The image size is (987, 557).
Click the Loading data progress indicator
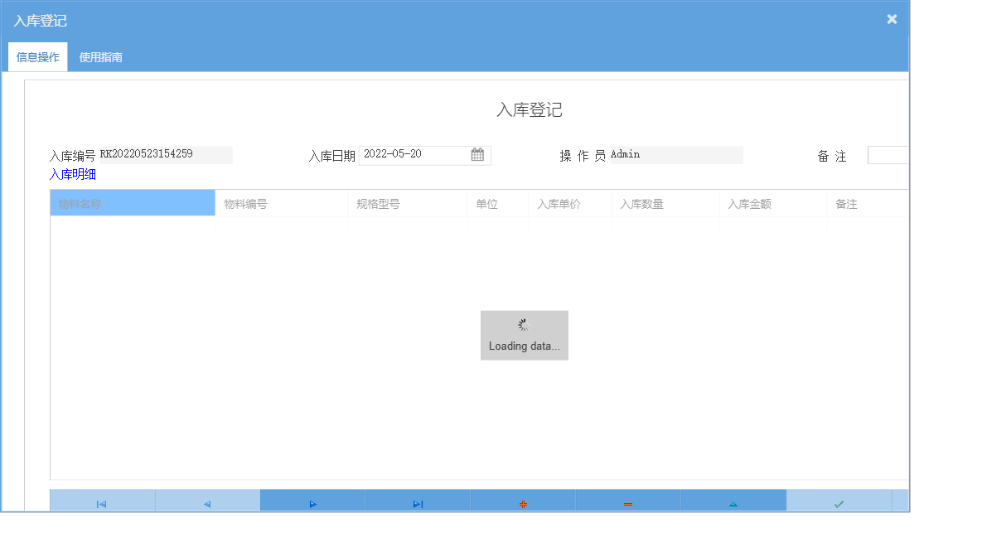pyautogui.click(x=524, y=335)
